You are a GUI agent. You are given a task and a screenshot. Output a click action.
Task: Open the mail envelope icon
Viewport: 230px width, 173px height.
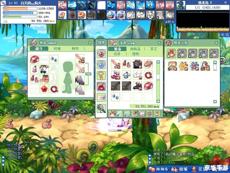5,21
